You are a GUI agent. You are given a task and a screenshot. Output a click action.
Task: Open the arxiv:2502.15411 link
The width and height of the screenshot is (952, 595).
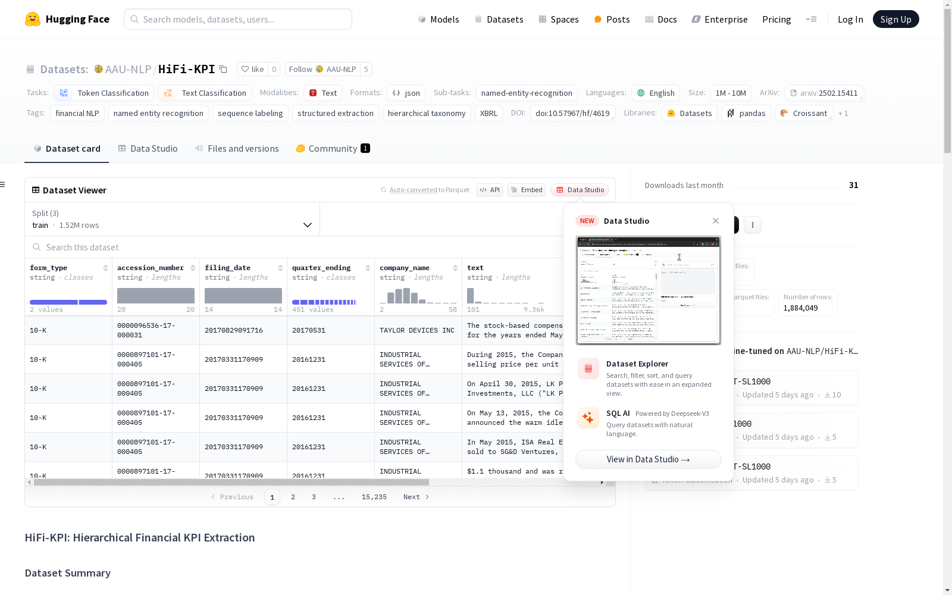coord(824,93)
